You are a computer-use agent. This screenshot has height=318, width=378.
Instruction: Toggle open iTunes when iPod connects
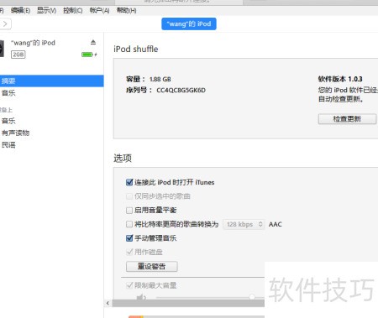point(129,182)
